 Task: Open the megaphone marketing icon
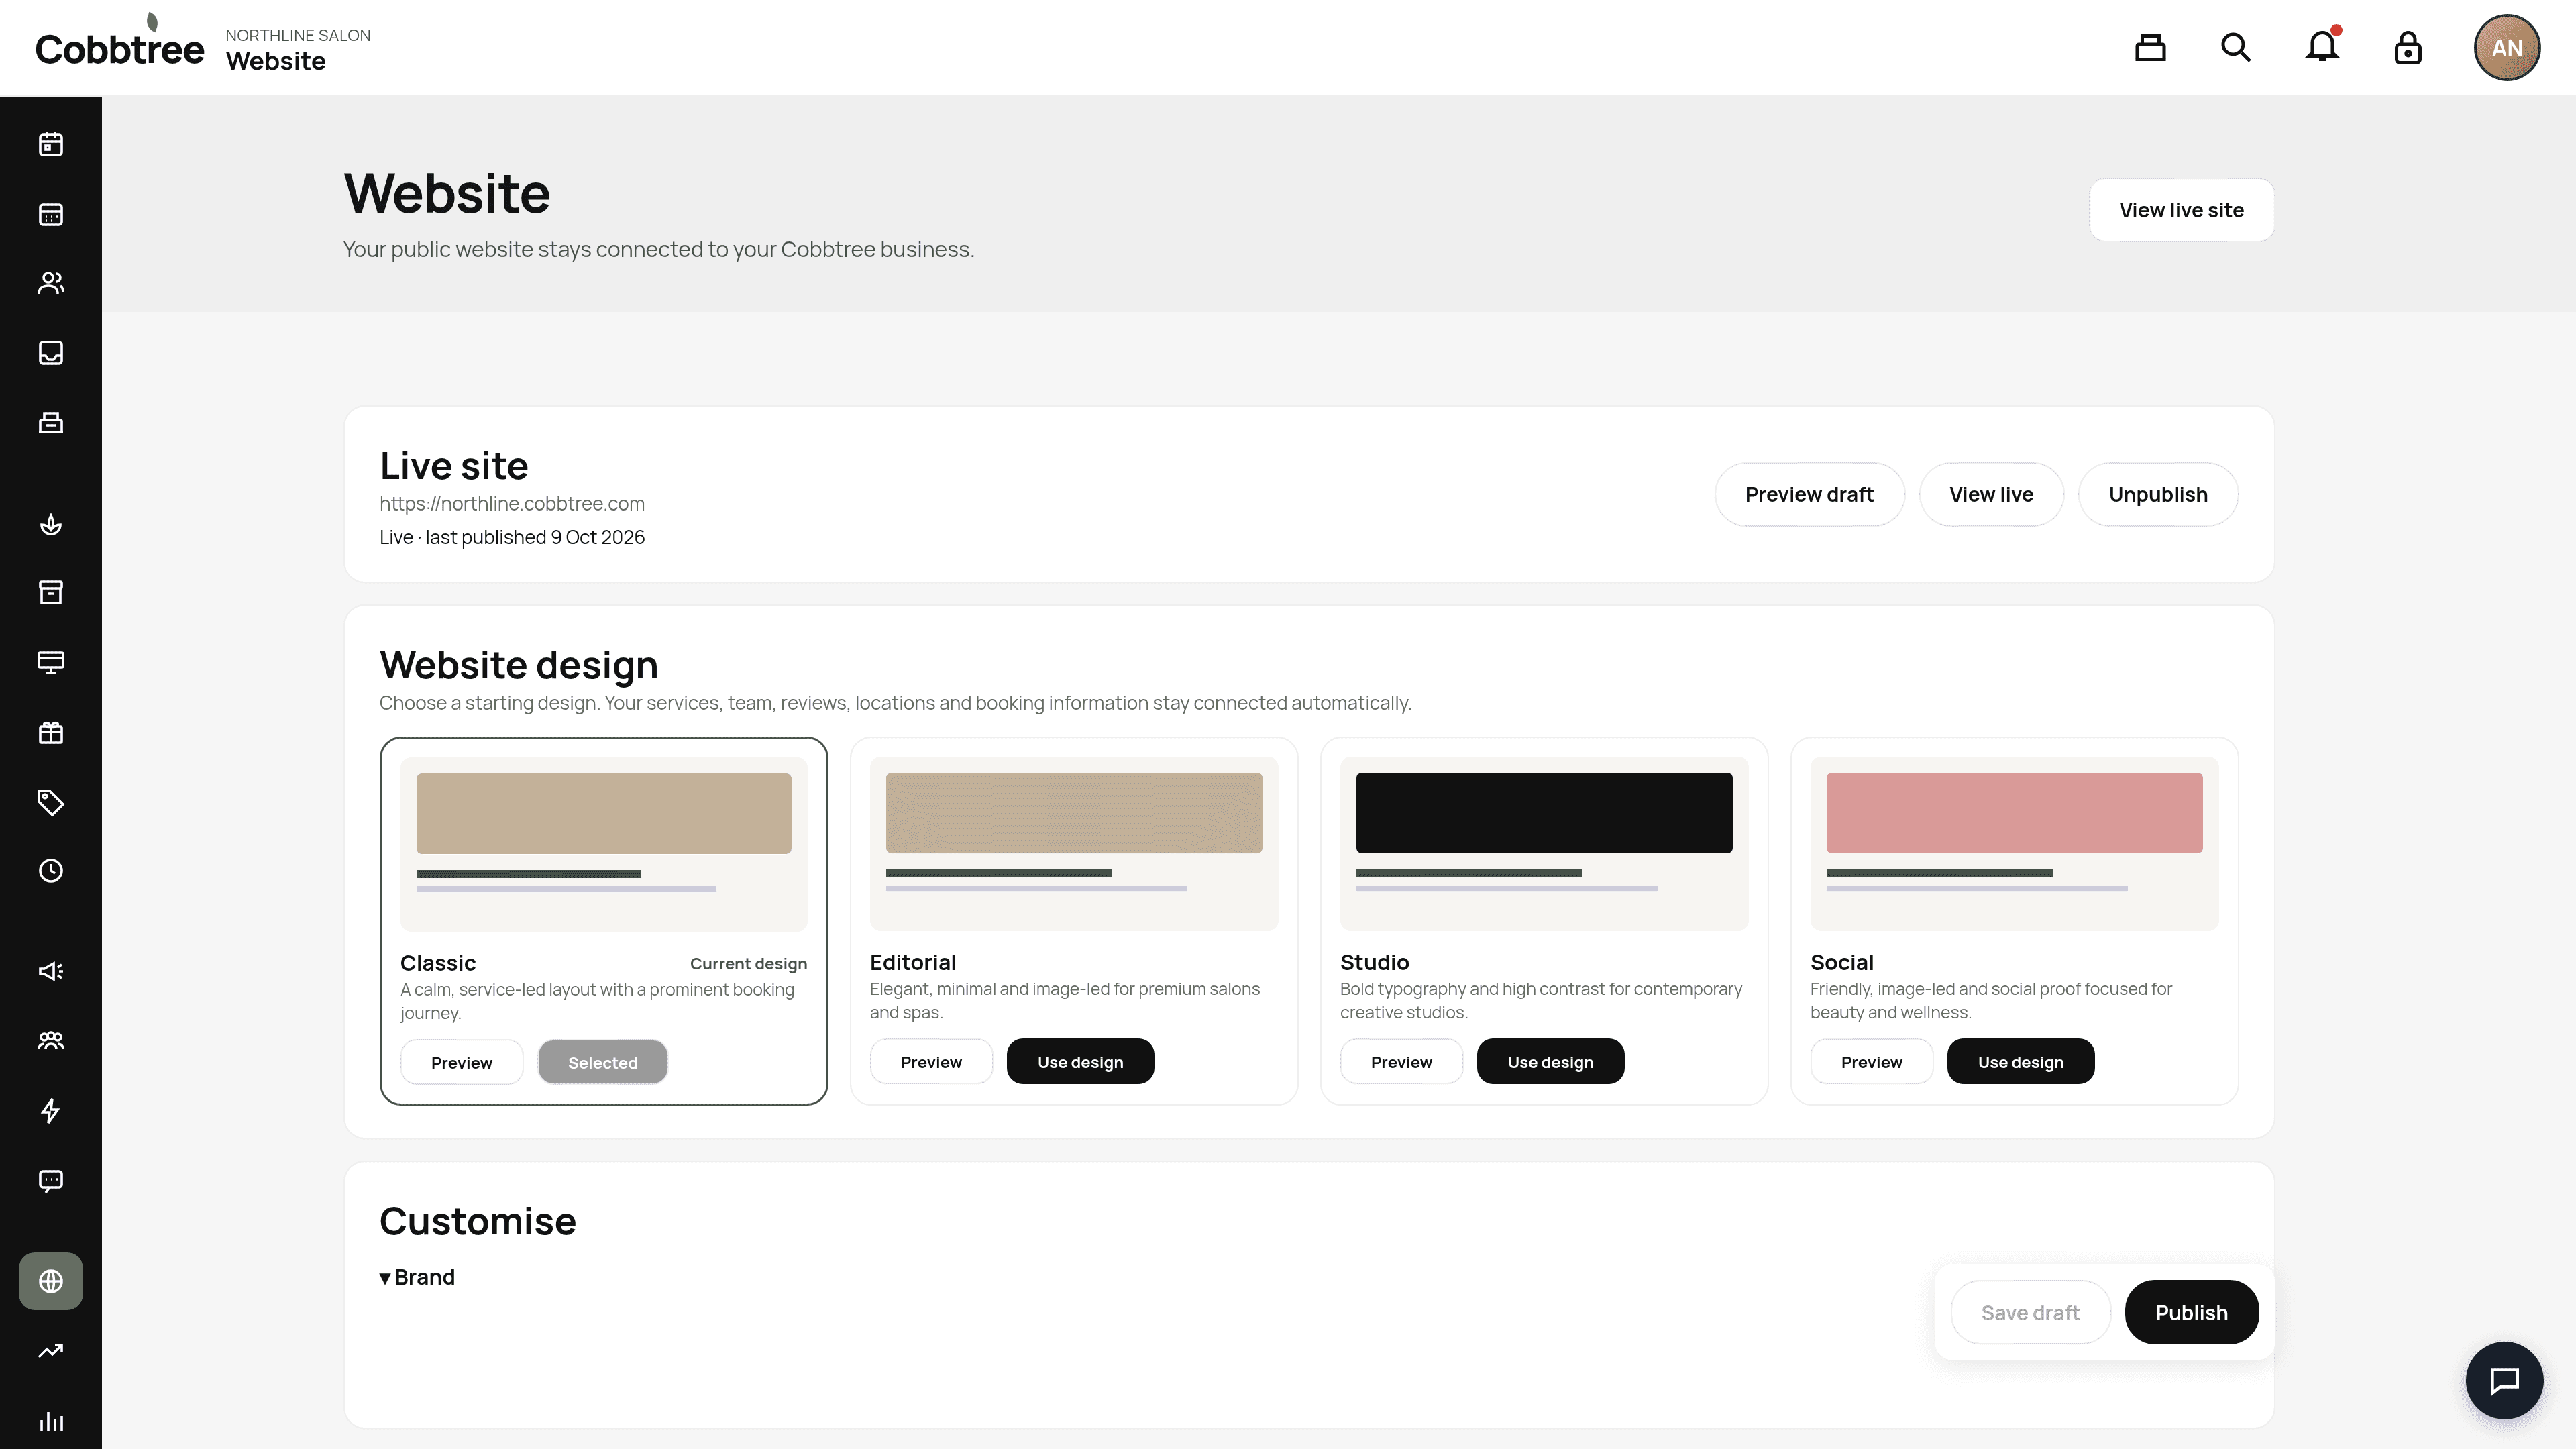[51, 971]
